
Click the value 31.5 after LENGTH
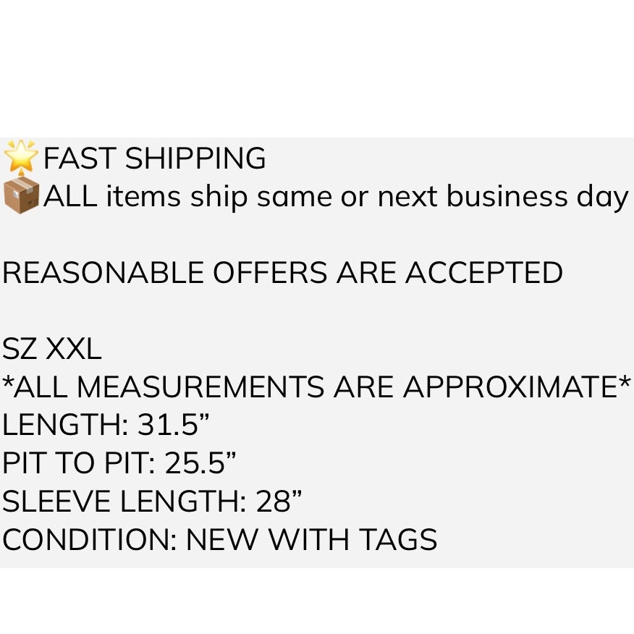(167, 424)
